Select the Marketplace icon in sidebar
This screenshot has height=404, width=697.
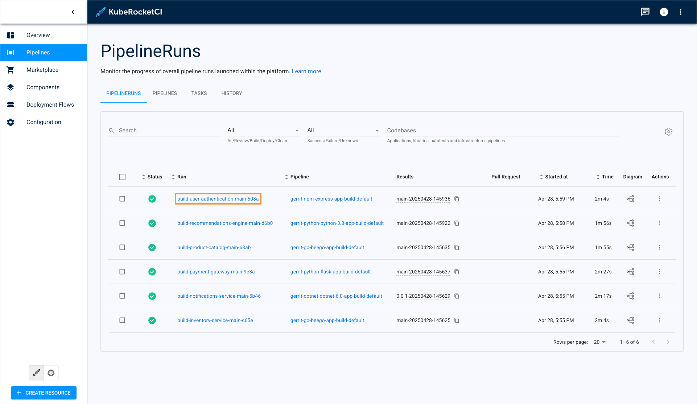pyautogui.click(x=11, y=70)
